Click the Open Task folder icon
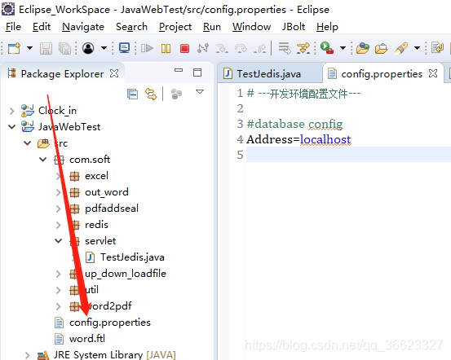This screenshot has height=360, width=451. pyautogui.click(x=381, y=48)
